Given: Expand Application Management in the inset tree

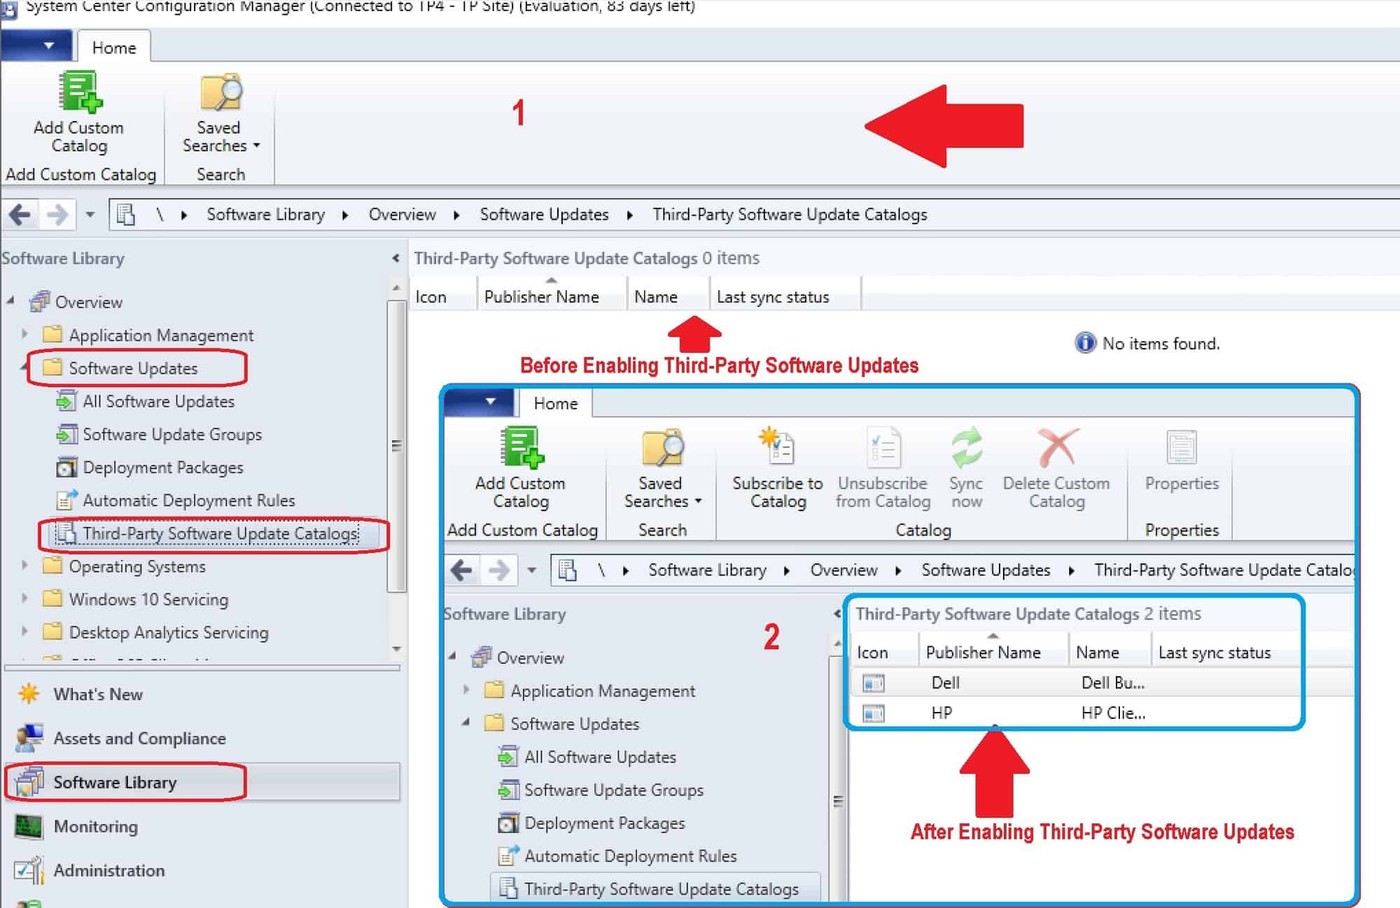Looking at the screenshot, I should 466,690.
